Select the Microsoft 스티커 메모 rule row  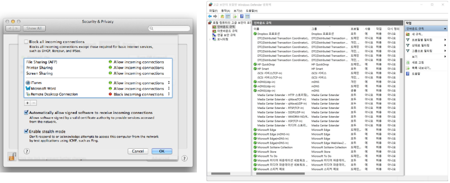pos(326,169)
